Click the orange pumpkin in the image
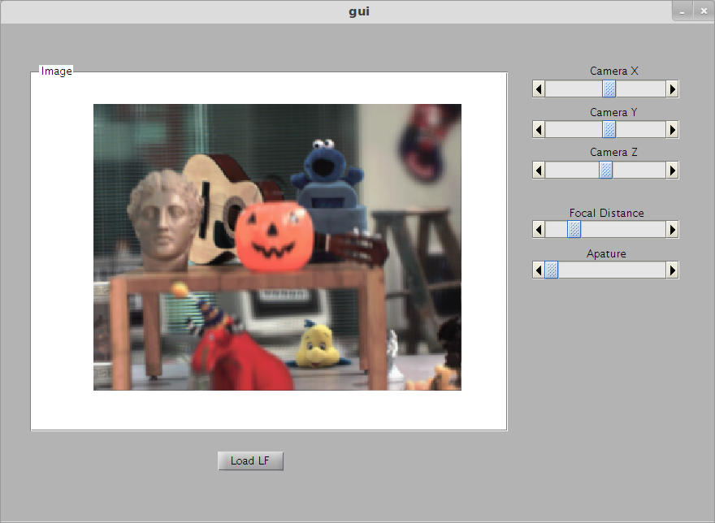715x523 pixels. click(x=275, y=236)
